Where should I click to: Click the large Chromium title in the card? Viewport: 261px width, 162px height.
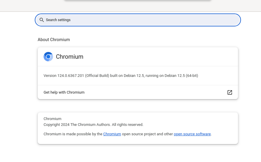[70, 57]
